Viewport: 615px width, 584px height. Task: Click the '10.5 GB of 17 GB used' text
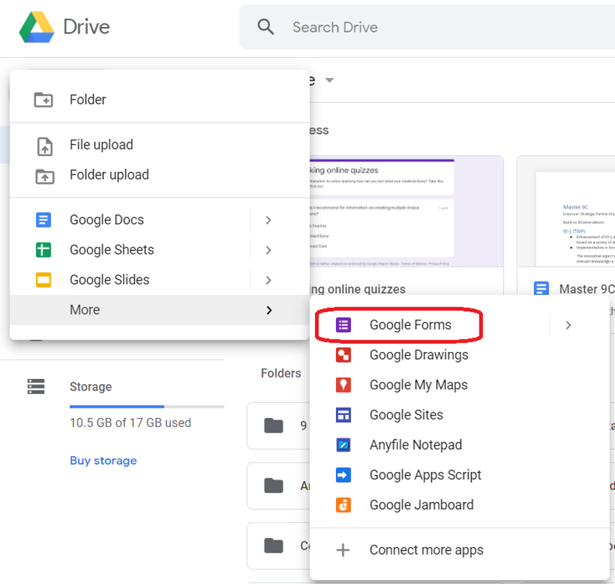point(130,423)
